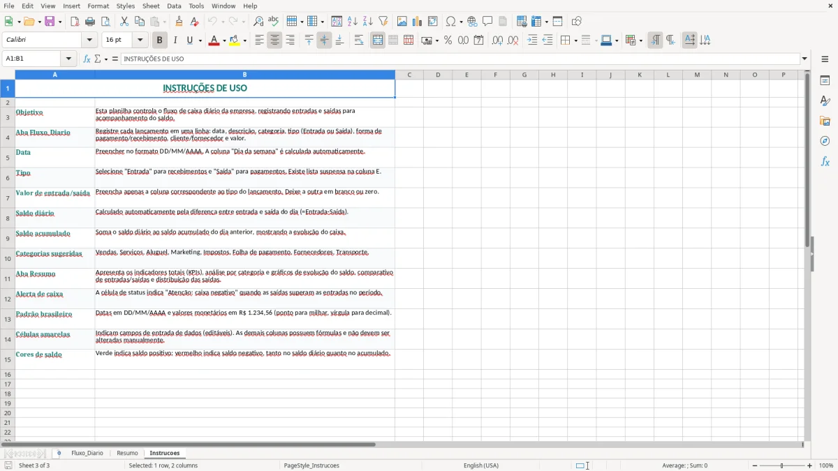The image size is (838, 471).
Task: Click Zoom In plus button
Action: [810, 465]
